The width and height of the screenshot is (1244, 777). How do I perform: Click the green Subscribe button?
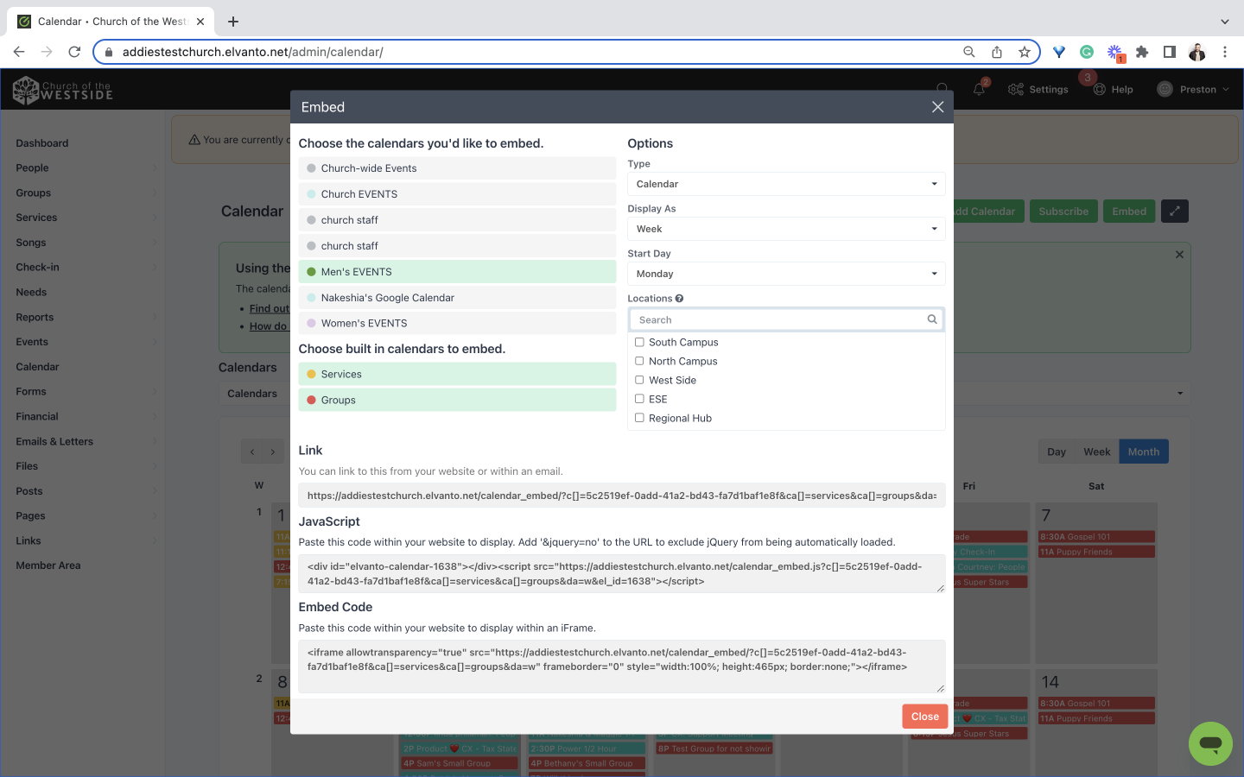[x=1063, y=212]
